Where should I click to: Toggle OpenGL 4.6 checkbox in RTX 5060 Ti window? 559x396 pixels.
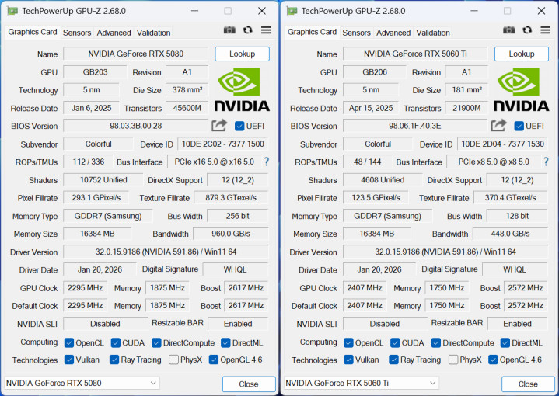pyautogui.click(x=493, y=360)
